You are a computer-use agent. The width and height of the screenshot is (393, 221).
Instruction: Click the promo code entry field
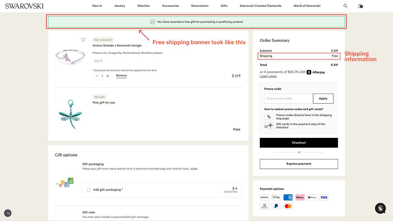[x=288, y=99]
